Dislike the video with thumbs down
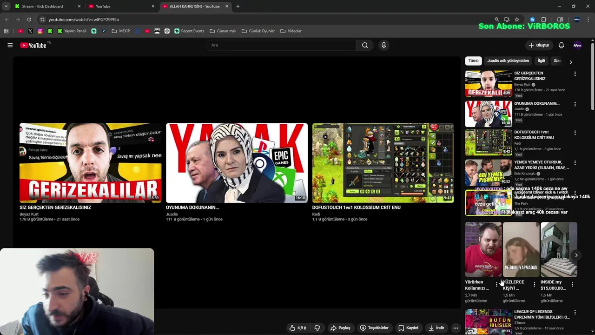The height and width of the screenshot is (335, 595). click(x=317, y=328)
